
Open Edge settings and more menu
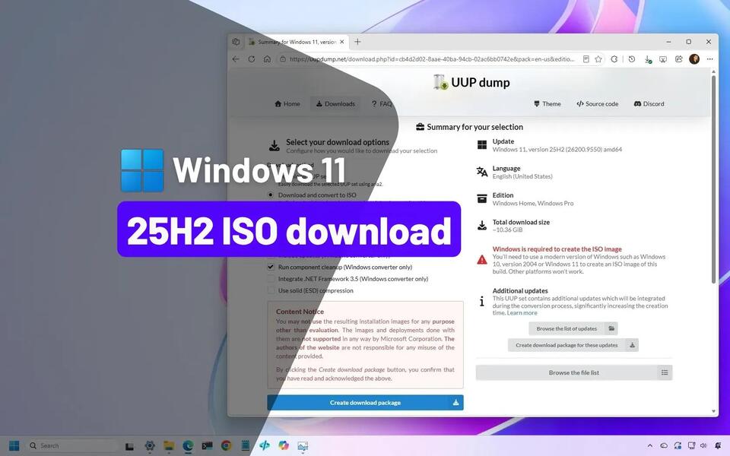tap(710, 59)
